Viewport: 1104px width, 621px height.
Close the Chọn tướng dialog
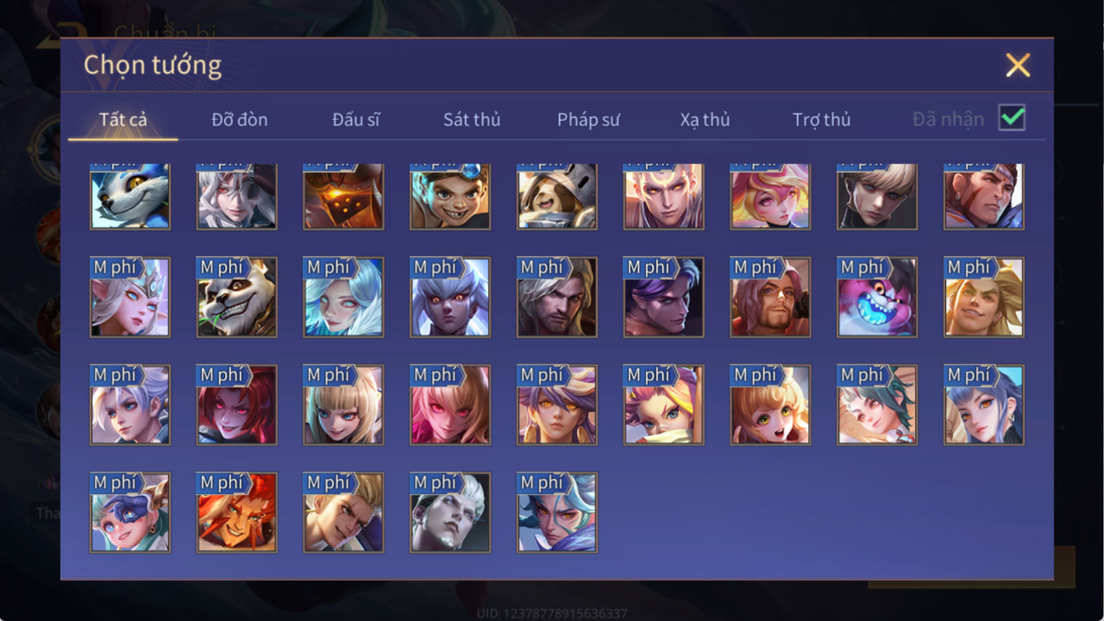(1018, 66)
